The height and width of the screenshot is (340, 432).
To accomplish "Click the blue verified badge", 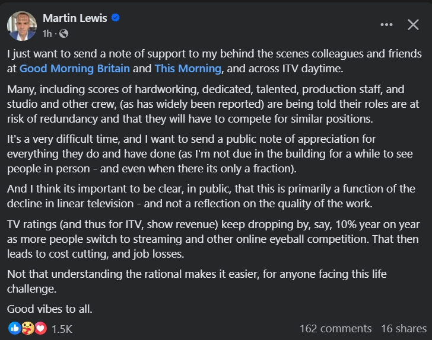I will coord(116,18).
